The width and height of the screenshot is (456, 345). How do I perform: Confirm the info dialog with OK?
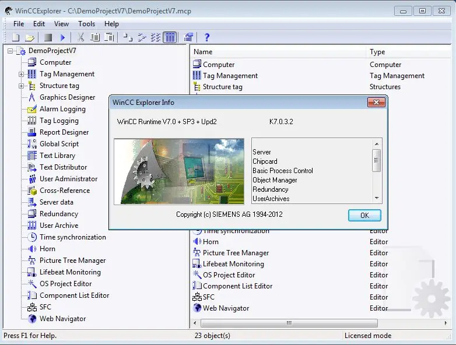tap(364, 216)
